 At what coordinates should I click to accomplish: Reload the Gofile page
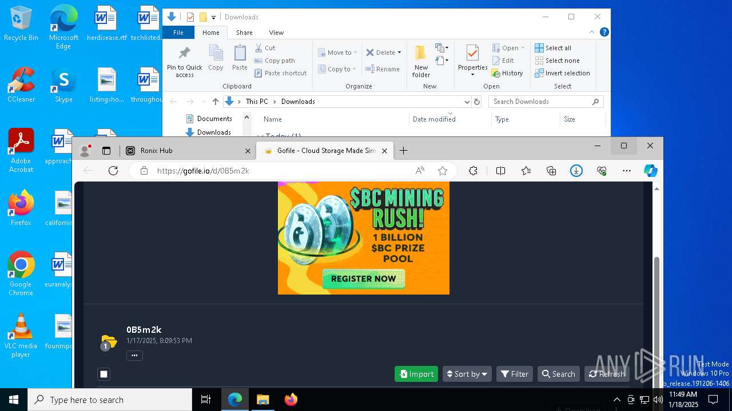[113, 171]
